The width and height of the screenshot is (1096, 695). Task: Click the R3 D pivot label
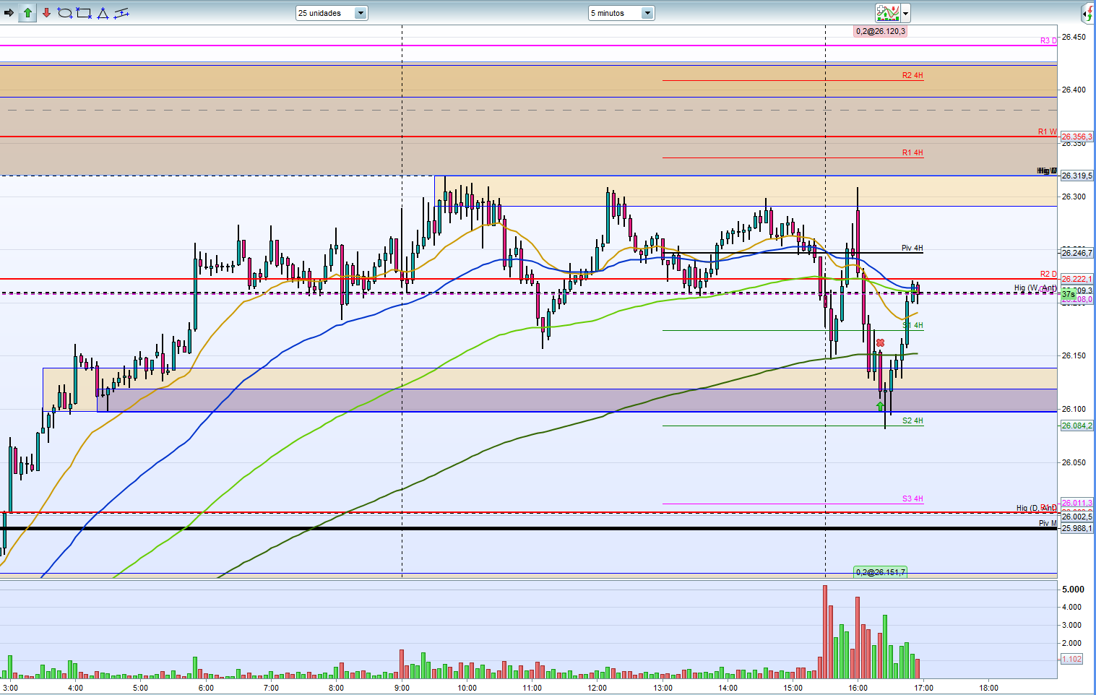coord(1048,40)
